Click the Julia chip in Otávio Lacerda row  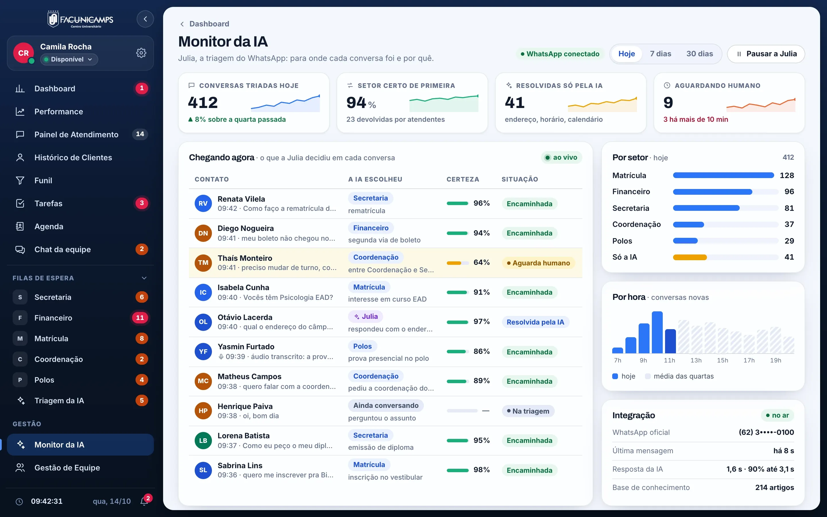pyautogui.click(x=365, y=316)
